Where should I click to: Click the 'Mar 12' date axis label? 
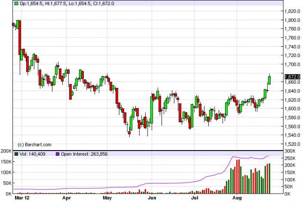pyautogui.click(x=22, y=198)
